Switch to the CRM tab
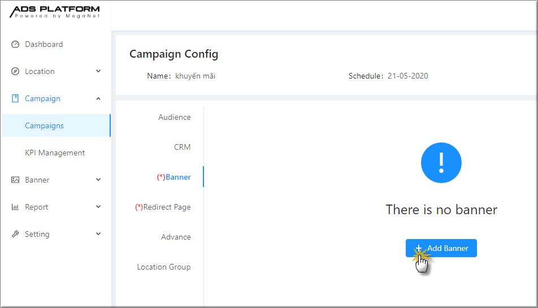Viewport: 538px width, 308px height. point(182,147)
